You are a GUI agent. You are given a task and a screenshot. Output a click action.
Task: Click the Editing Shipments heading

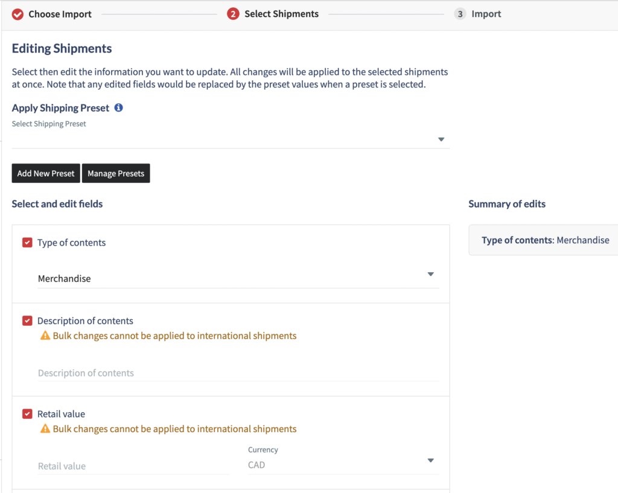pyautogui.click(x=62, y=48)
